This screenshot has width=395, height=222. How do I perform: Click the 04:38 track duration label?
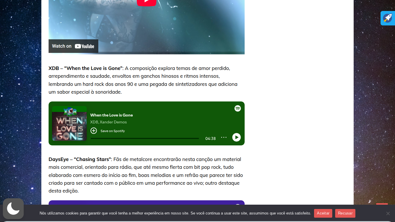point(210,138)
